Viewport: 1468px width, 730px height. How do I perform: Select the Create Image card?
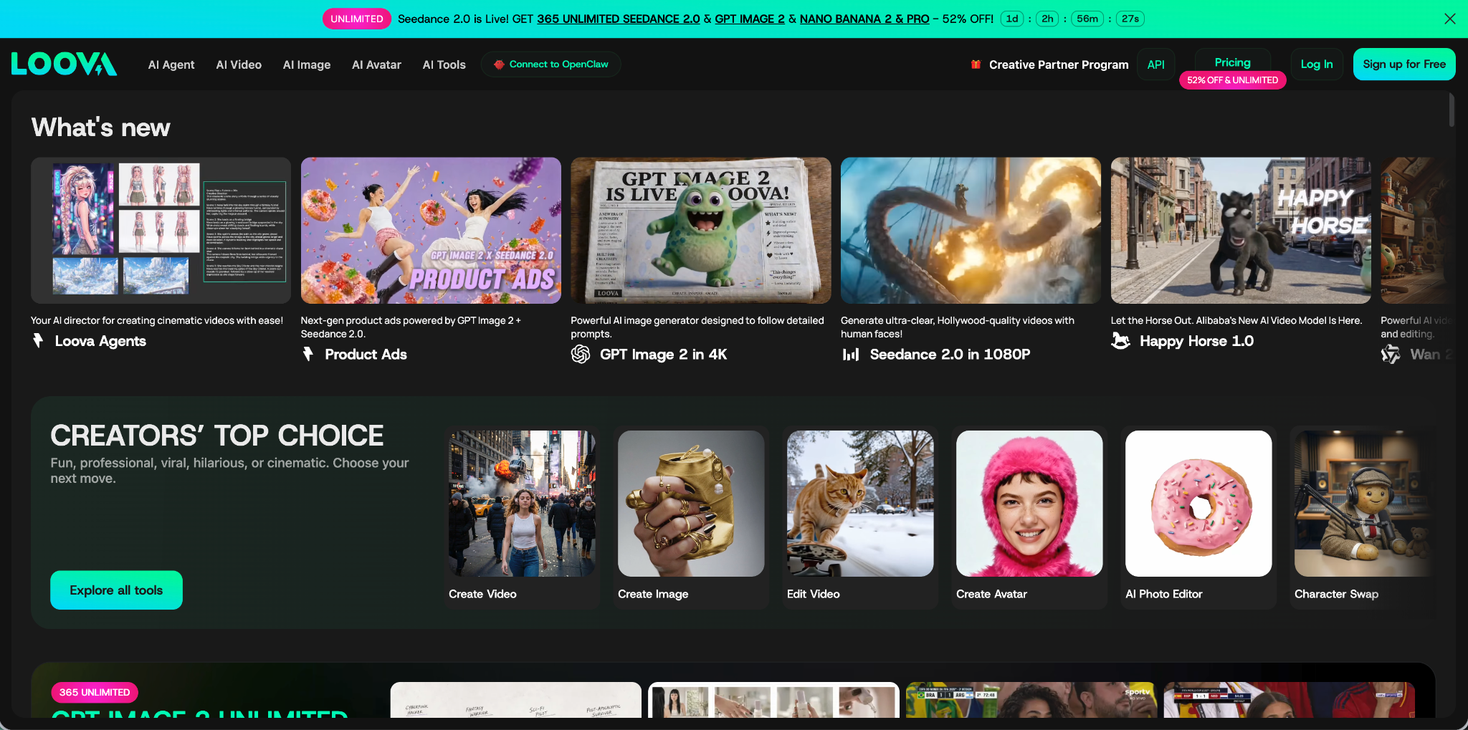coord(691,518)
